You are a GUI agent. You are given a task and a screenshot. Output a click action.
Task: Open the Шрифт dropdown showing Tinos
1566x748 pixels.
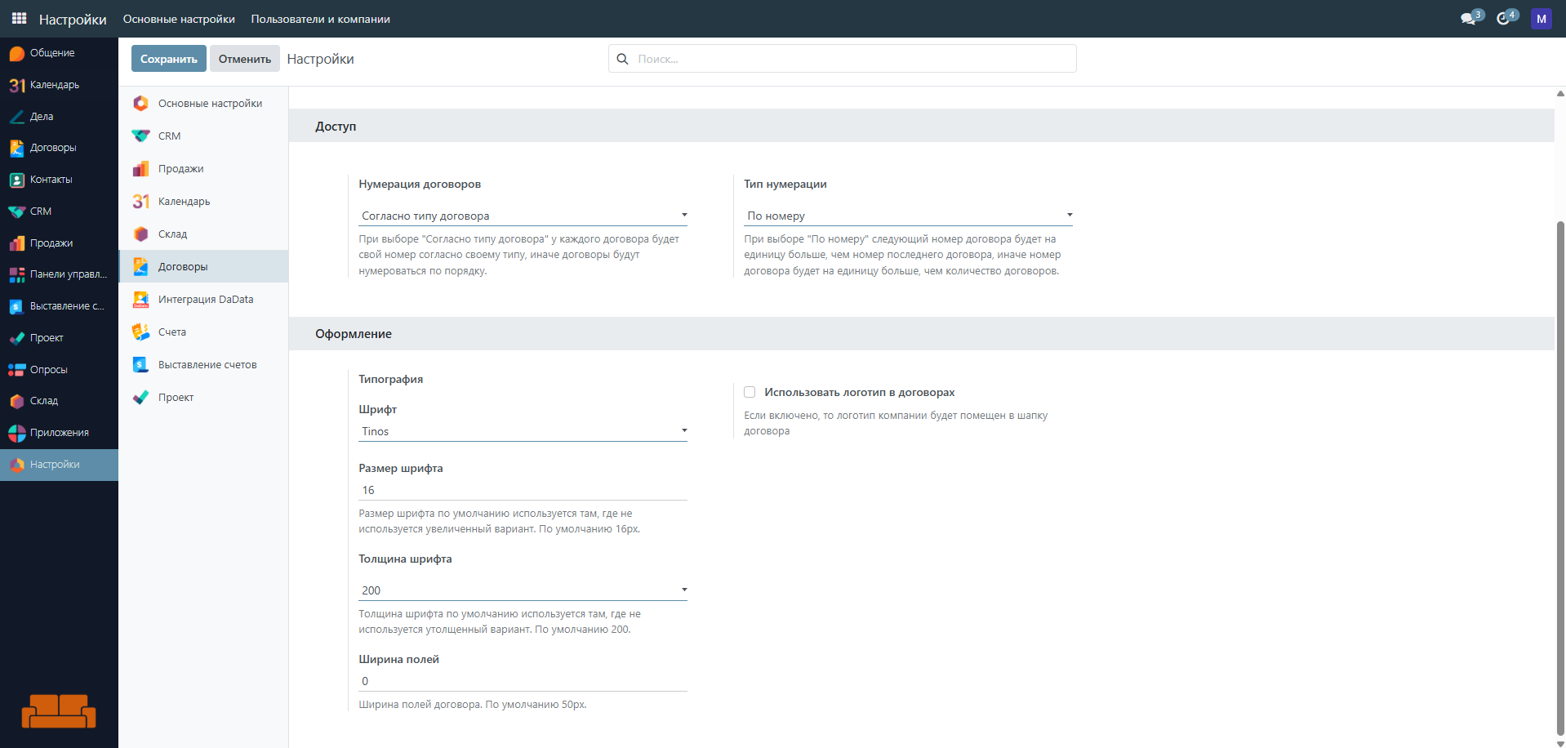[523, 431]
